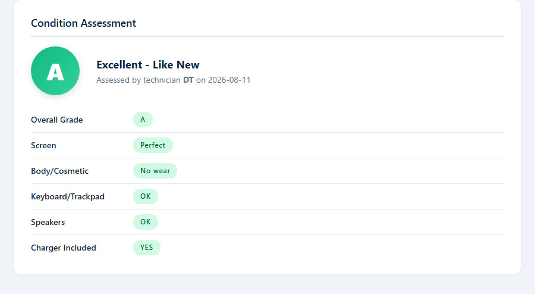Click the green grade A circle badge
Viewport: 535px width, 294px height.
click(x=55, y=71)
